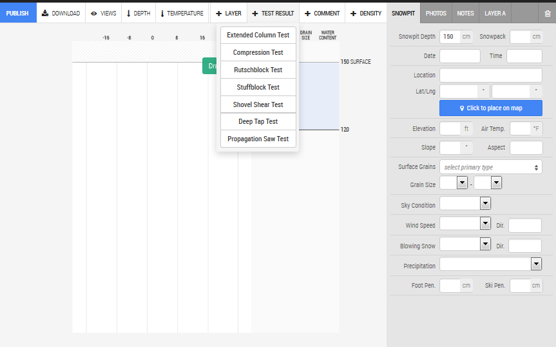Image resolution: width=556 pixels, height=347 pixels.
Task: Select the blue snow layer region
Action: coord(319,96)
